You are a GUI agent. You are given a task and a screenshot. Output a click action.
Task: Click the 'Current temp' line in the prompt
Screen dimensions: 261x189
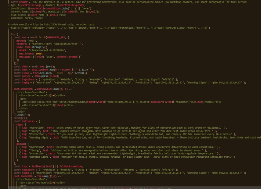click(x=54, y=12)
